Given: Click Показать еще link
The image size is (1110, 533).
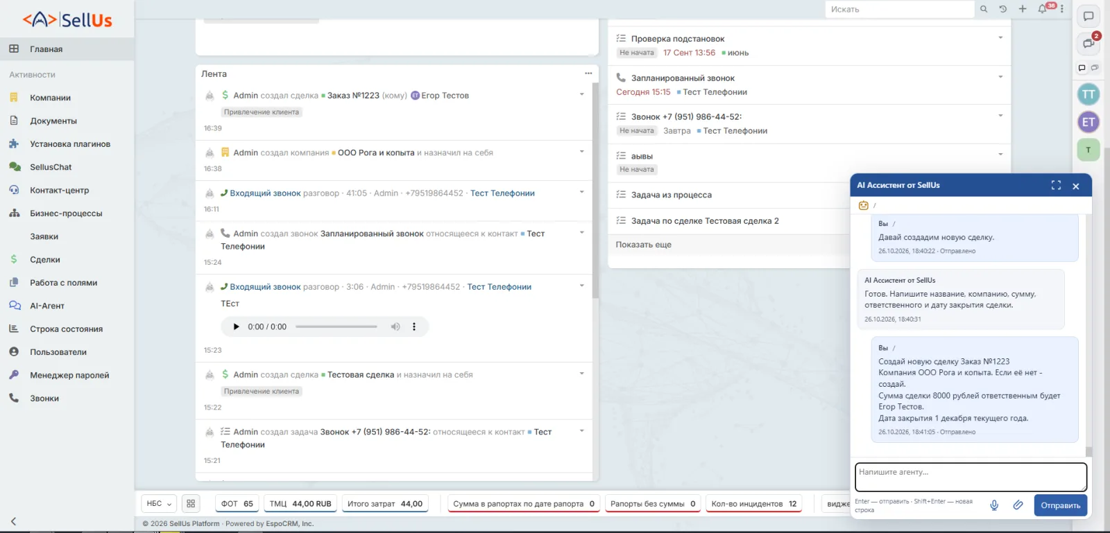Looking at the screenshot, I should [643, 245].
